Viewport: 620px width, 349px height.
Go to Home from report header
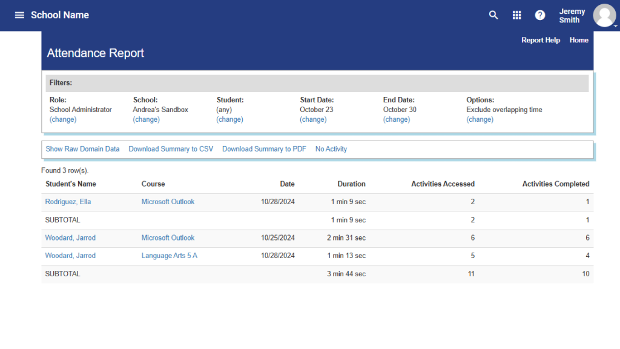coord(579,40)
